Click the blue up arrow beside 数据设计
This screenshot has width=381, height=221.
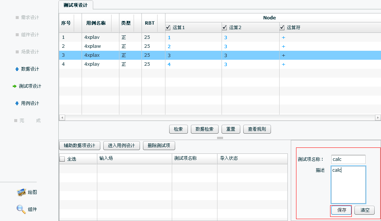(17, 69)
